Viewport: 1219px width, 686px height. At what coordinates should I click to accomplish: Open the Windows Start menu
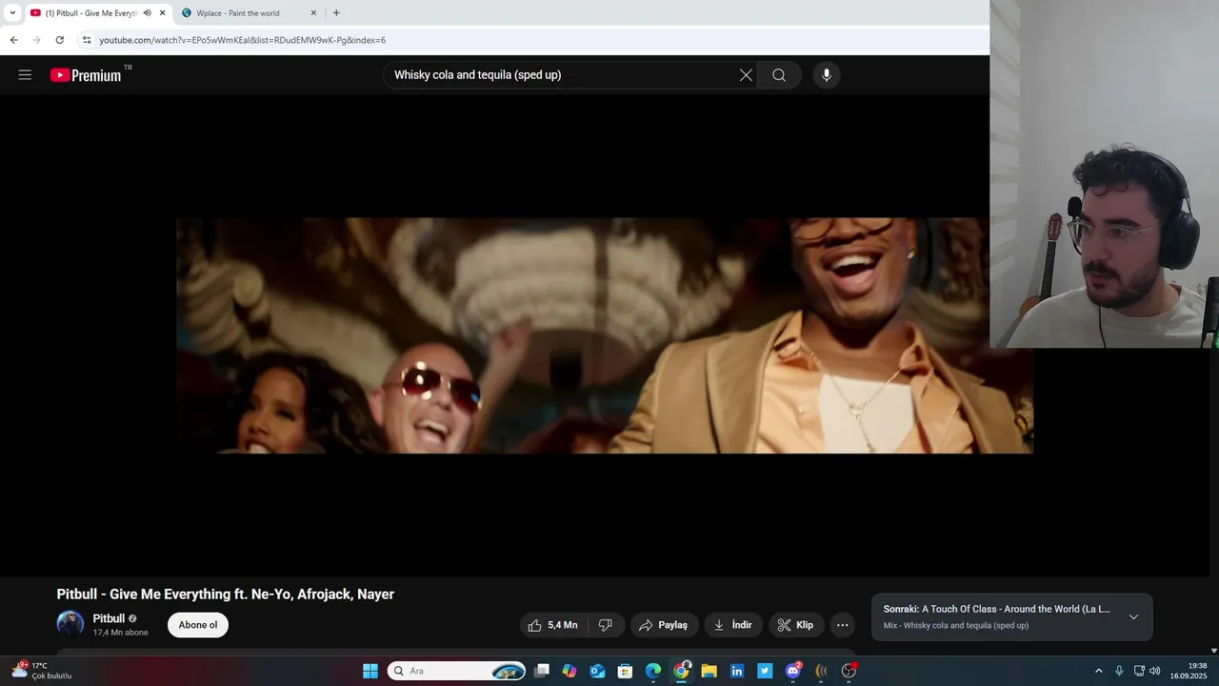370,671
